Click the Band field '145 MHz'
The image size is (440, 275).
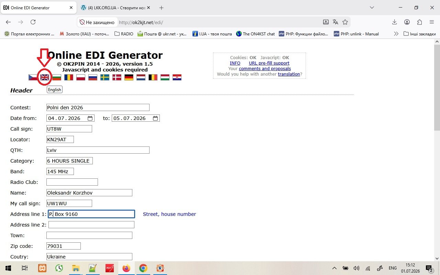coord(60,172)
